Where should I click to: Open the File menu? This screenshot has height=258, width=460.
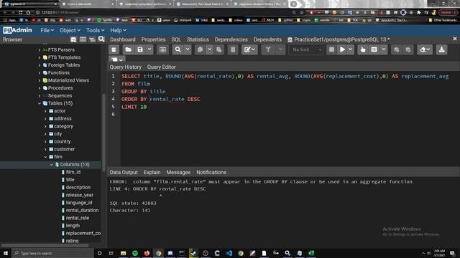tap(47, 30)
